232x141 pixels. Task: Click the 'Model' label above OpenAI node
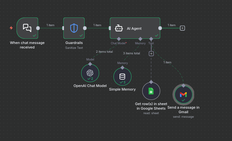(x=90, y=60)
